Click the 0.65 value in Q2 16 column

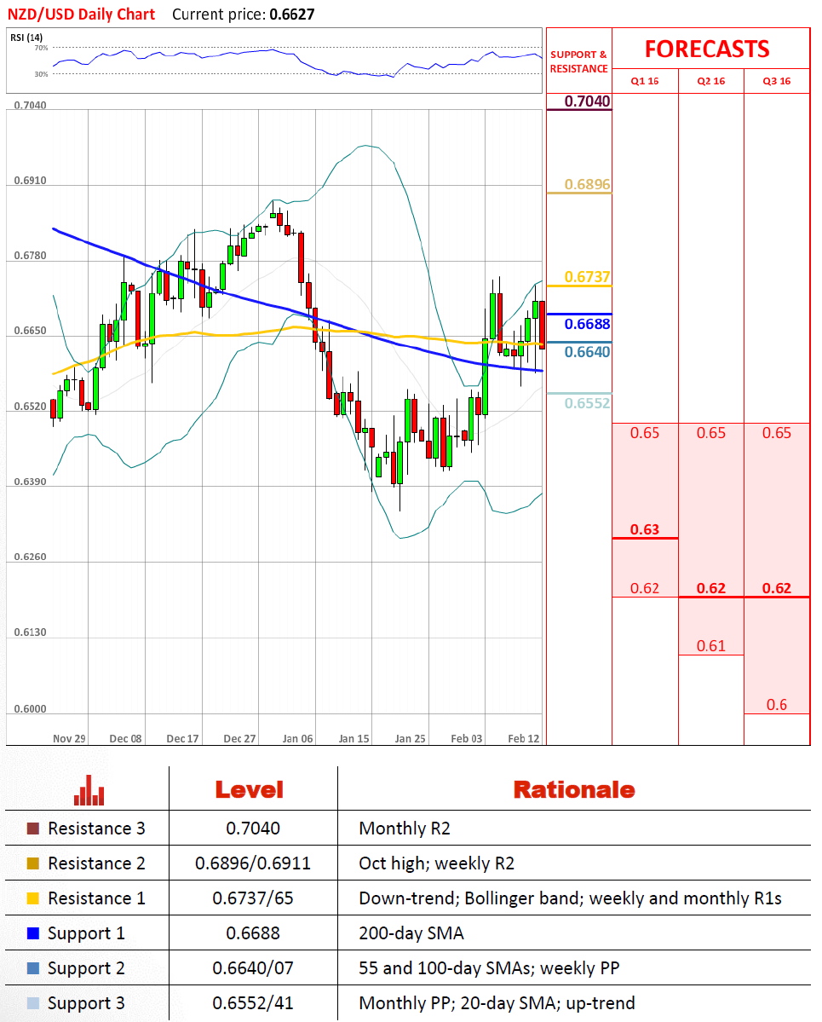(711, 433)
